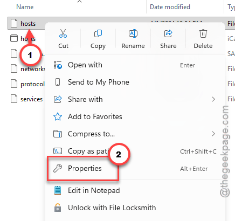
Task: Click the File Locksmith padlock icon
Action: pyautogui.click(x=58, y=208)
